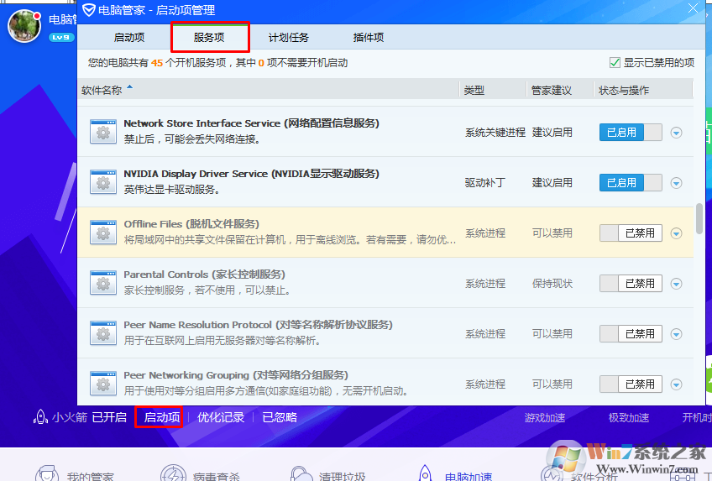Image resolution: width=712 pixels, height=481 pixels.
Task: Expand options for Peer Name Resolution Protocol
Action: tap(676, 334)
